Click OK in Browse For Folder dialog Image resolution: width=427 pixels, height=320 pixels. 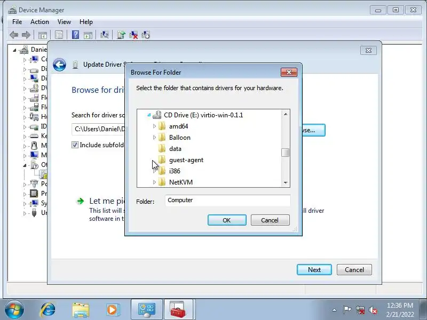227,220
